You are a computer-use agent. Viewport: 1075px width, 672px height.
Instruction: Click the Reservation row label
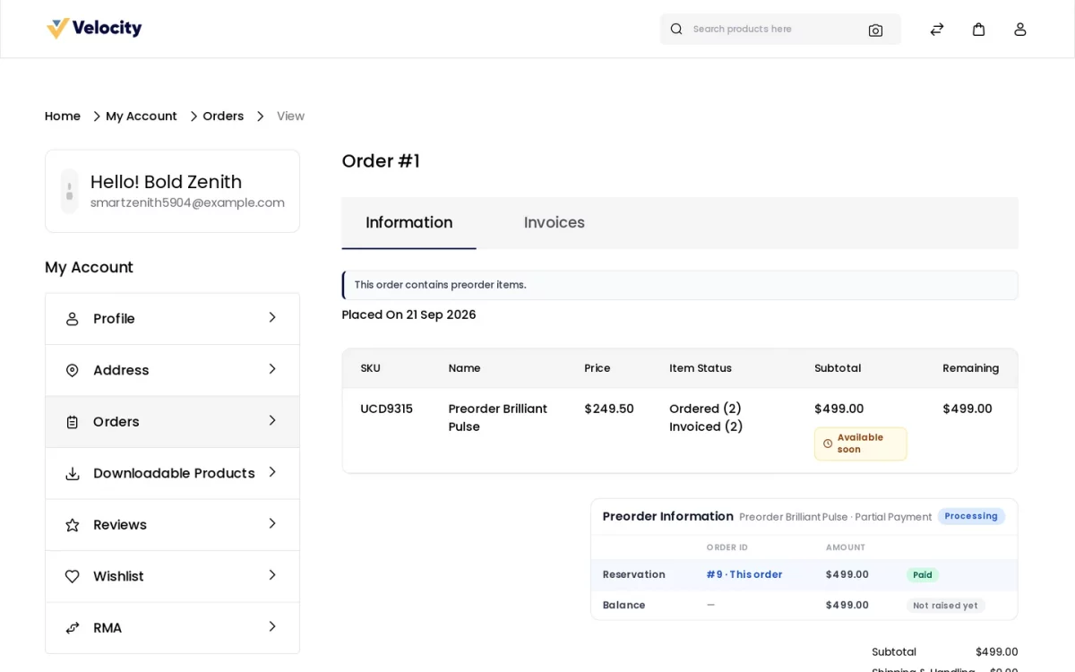tap(634, 575)
